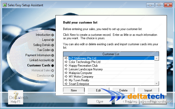This screenshot has width=175, height=109.
Task: Go to the Conclusion step label
Action: [44, 76]
